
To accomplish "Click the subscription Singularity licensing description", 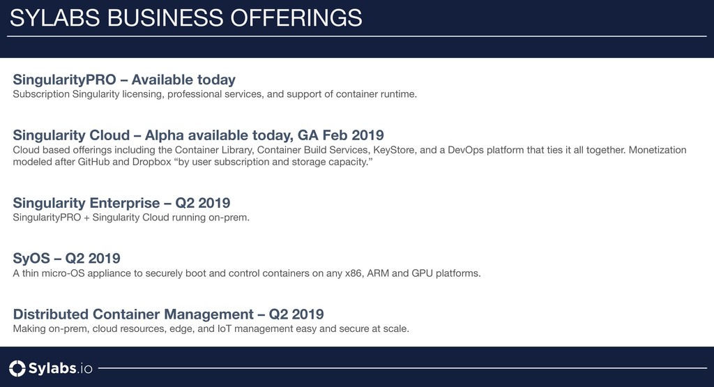I will 215,94.
